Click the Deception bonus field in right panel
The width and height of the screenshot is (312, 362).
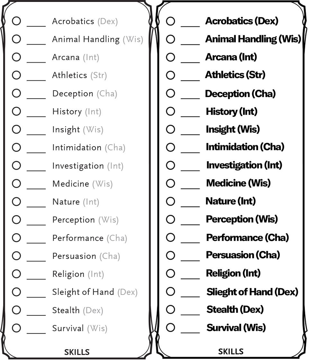pyautogui.click(x=190, y=96)
